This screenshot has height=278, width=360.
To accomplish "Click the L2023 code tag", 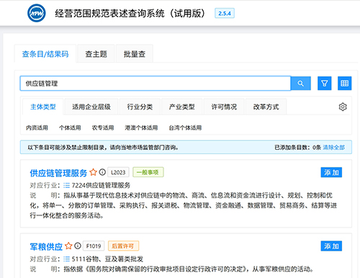I will (118, 172).
